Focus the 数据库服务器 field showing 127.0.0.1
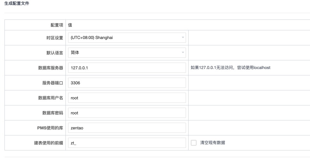Screen dimensions: 310x161 (x=127, y=68)
